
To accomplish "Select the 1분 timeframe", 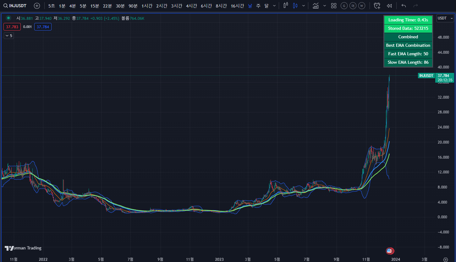I will coord(62,6).
